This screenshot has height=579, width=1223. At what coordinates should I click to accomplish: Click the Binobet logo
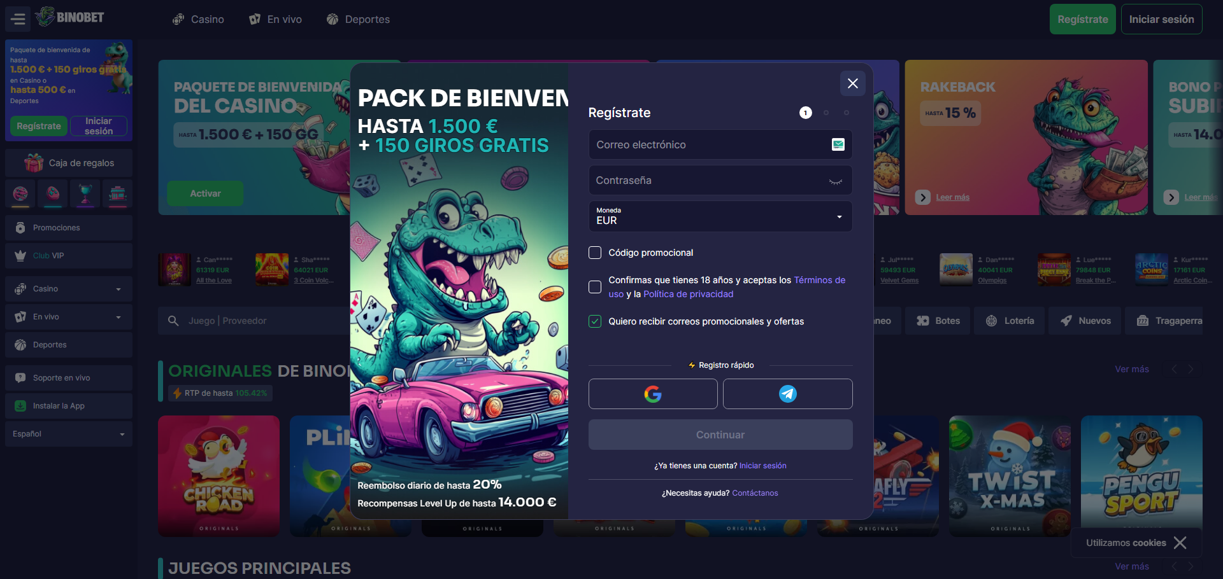click(70, 17)
